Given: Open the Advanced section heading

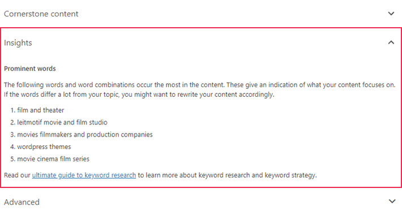Looking at the screenshot, I should (x=22, y=202).
